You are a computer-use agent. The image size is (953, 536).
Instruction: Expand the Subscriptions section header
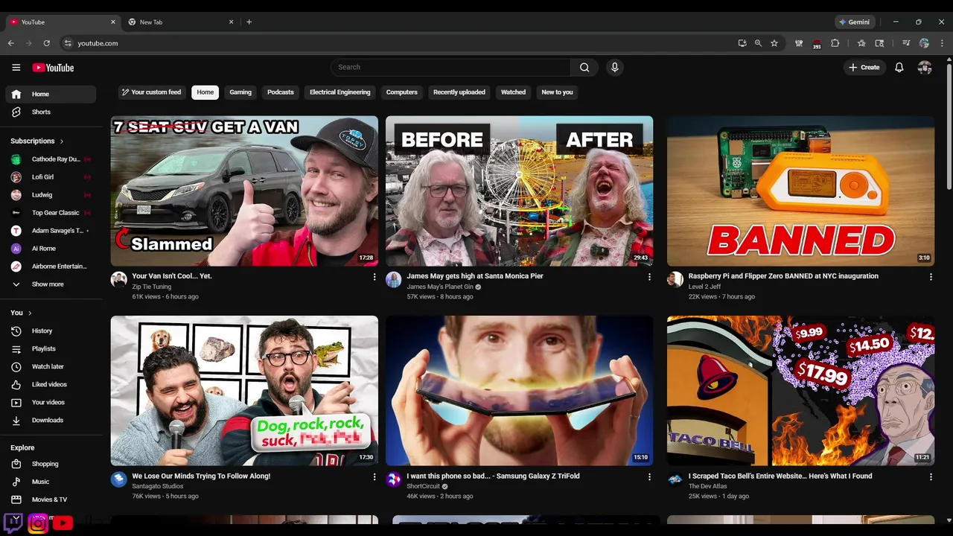coord(37,141)
